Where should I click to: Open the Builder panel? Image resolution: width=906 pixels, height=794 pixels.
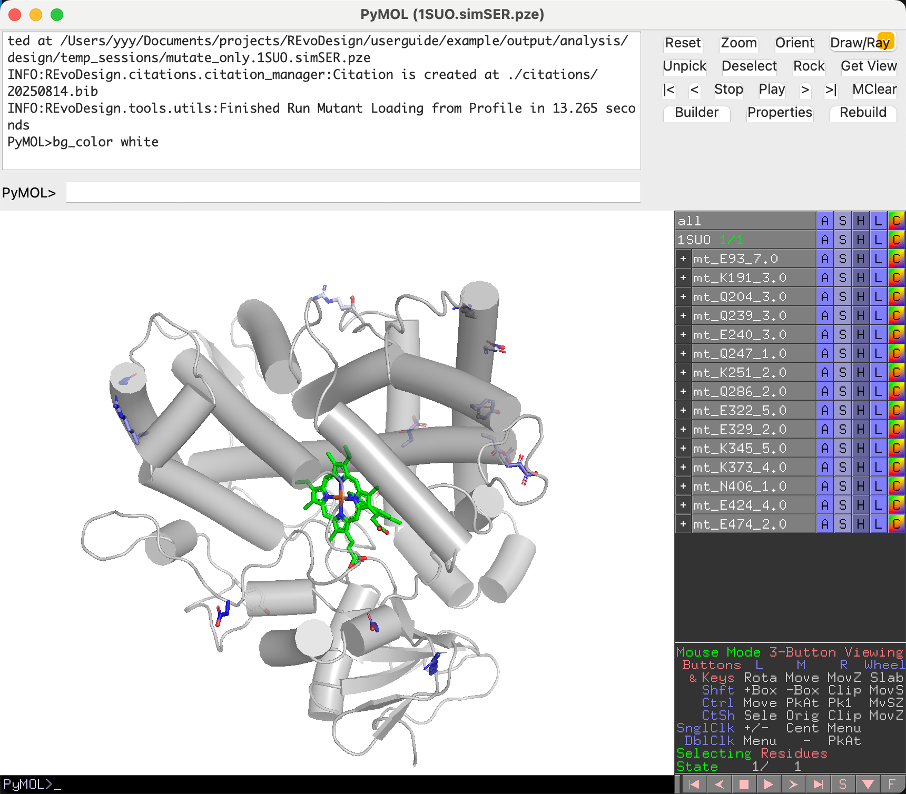[696, 113]
